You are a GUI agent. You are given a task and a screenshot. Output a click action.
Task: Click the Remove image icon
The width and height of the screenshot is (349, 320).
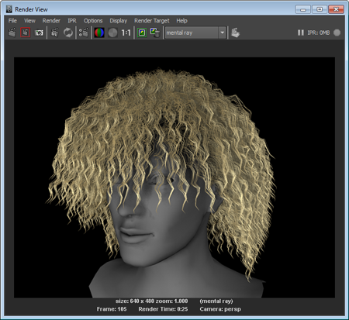[155, 33]
